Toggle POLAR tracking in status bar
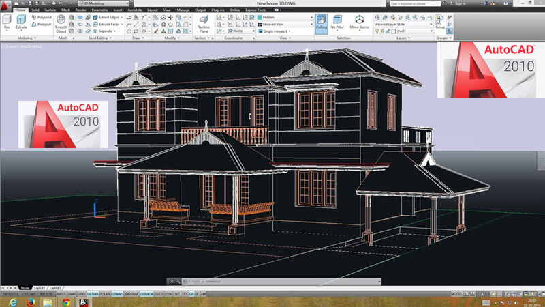Viewport: 545px width, 307px height. coord(105,294)
